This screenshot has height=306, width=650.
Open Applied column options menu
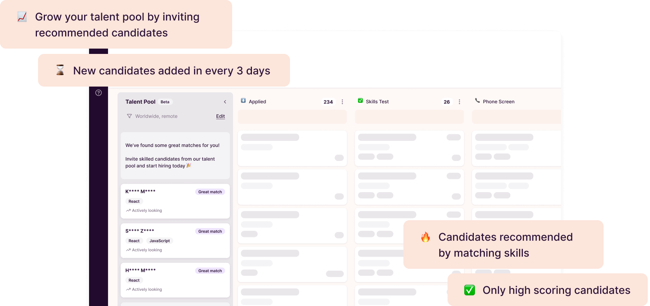tap(342, 102)
